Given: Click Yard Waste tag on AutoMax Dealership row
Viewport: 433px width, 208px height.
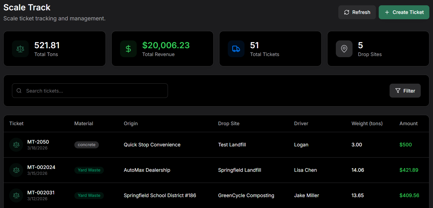Looking at the screenshot, I should pos(89,170).
